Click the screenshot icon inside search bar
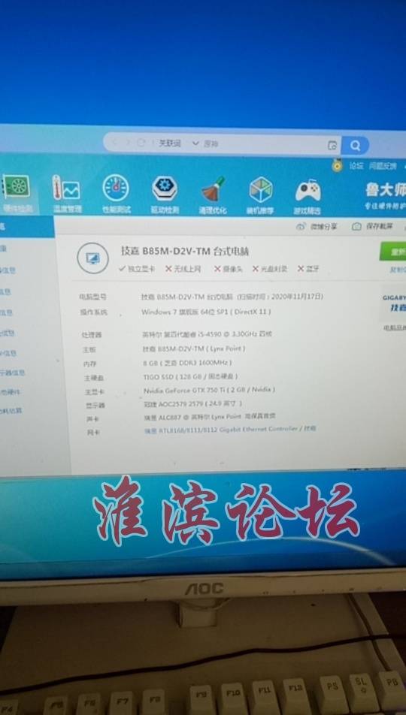Viewport: 406px width, 715px height. pyautogui.click(x=332, y=146)
